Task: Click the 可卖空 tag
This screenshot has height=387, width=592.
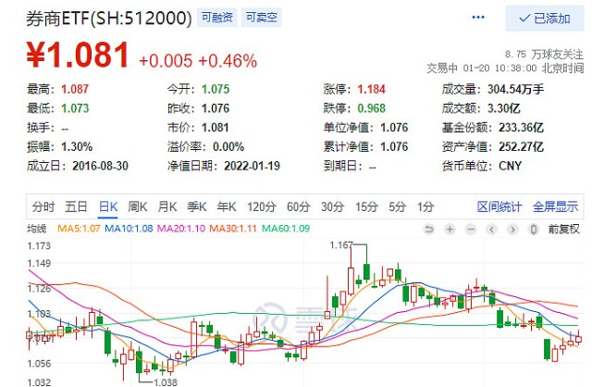Action: pyautogui.click(x=261, y=18)
